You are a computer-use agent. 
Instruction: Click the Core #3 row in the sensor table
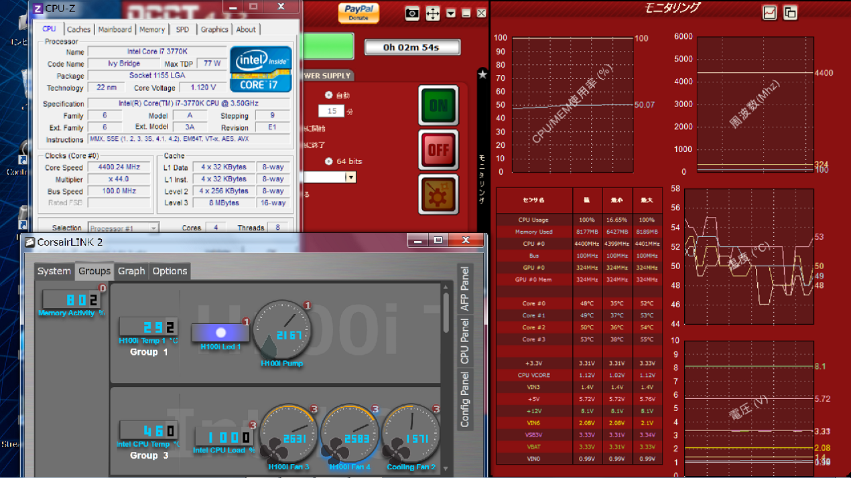point(579,339)
